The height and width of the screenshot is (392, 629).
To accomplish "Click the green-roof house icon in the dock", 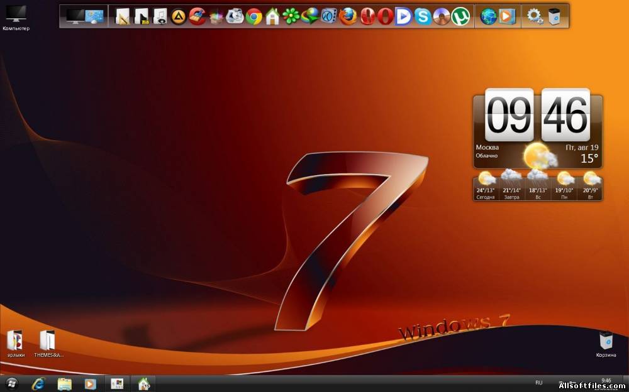I will click(x=272, y=16).
